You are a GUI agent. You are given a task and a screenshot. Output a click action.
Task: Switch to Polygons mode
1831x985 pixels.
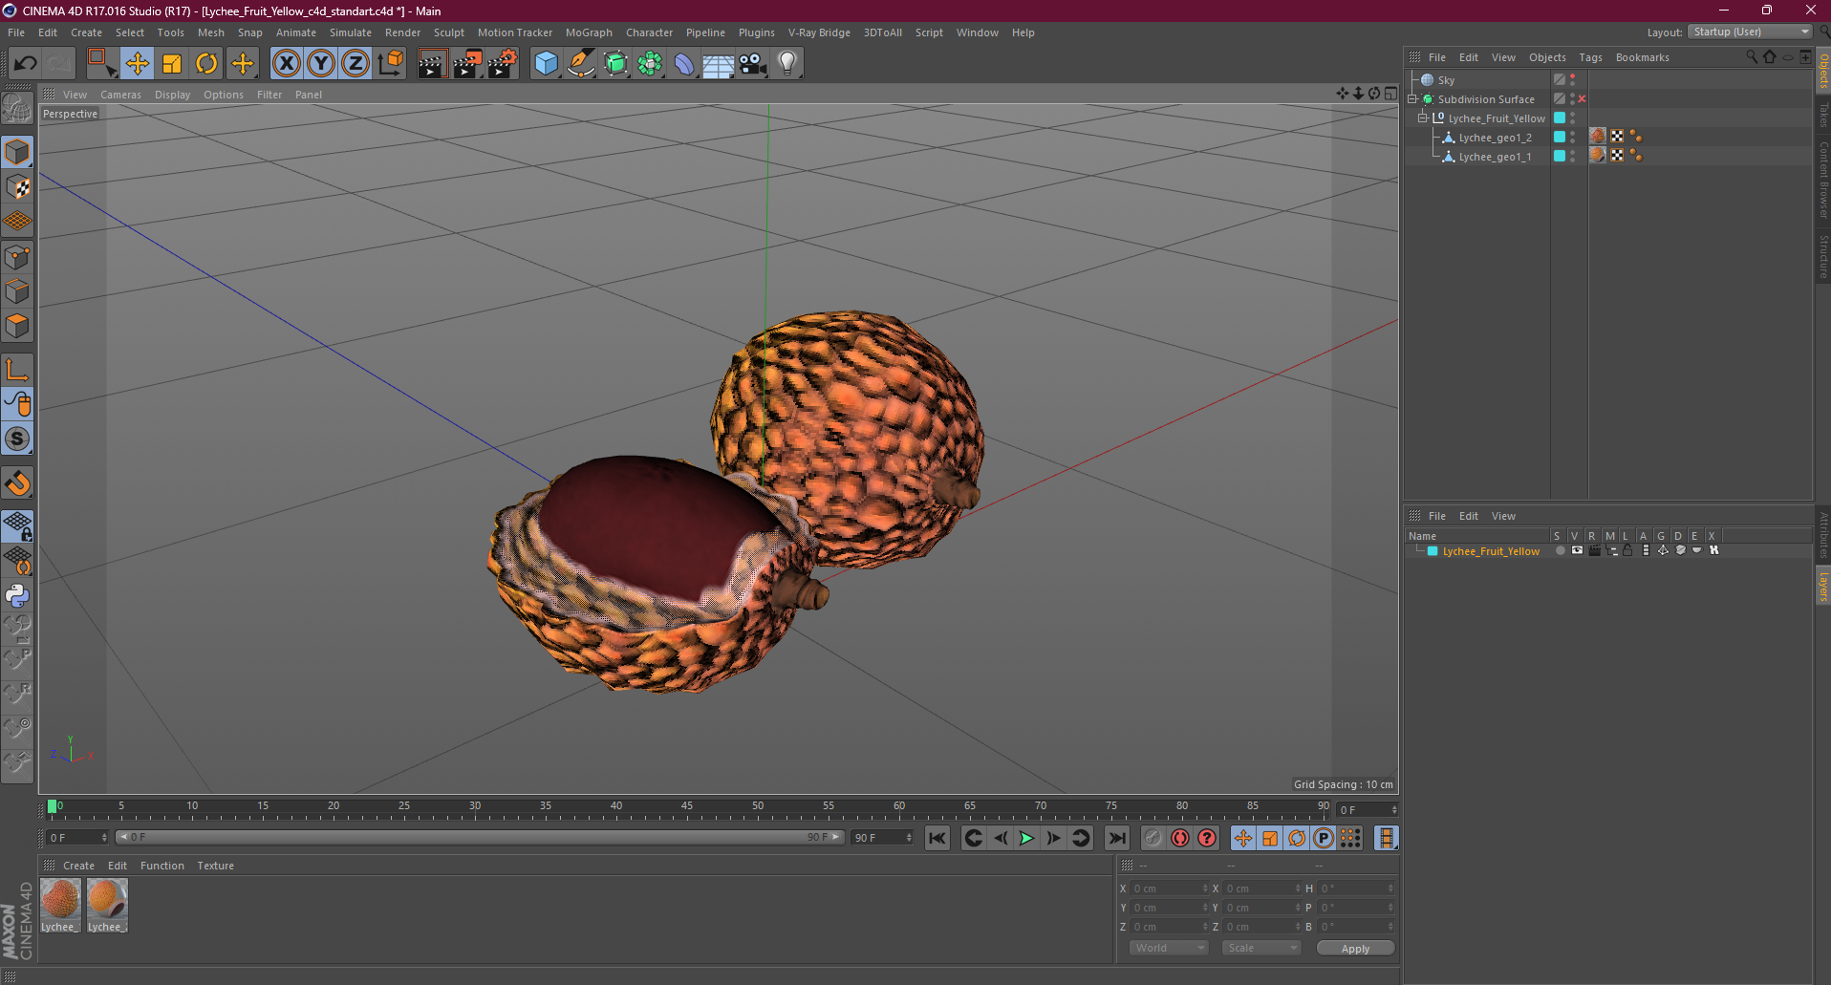(x=17, y=326)
